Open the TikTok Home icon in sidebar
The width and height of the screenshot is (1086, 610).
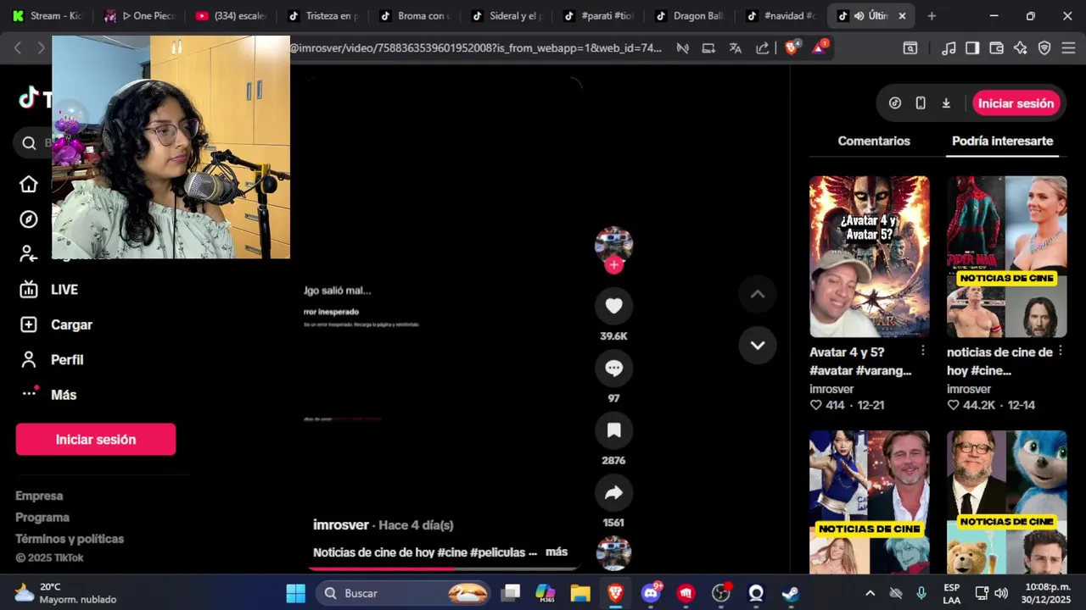[x=29, y=184]
